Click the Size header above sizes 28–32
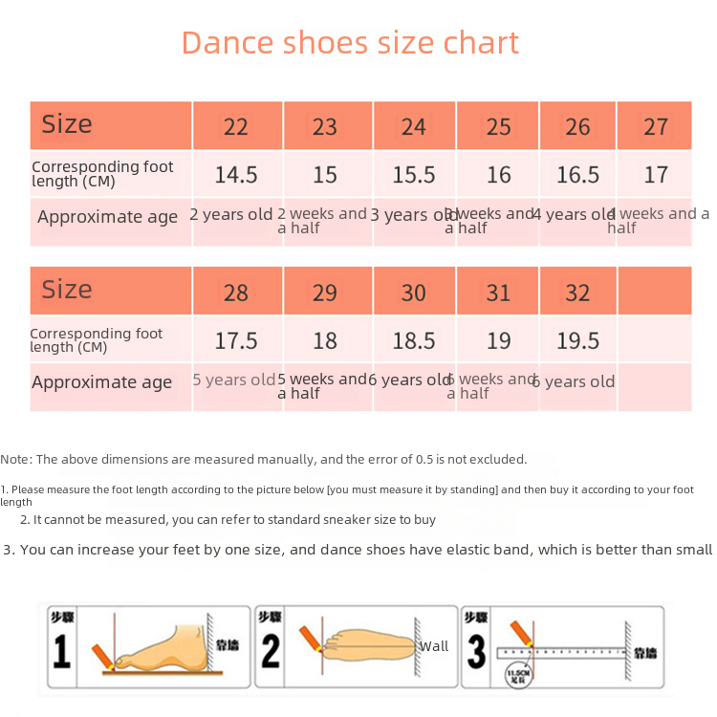Viewport: 717px width, 717px height. tap(67, 290)
